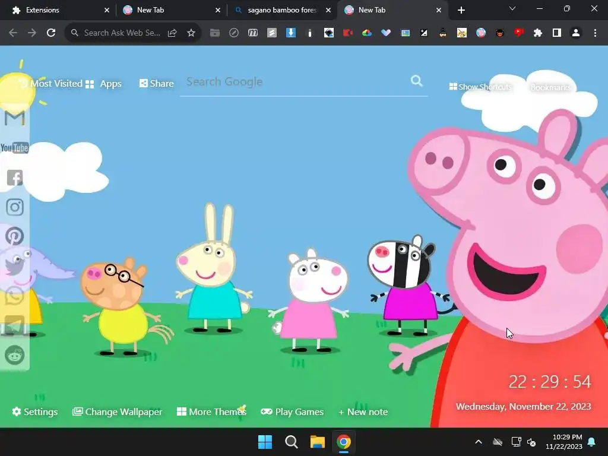Click the 22:29:54 clock display

(x=550, y=382)
